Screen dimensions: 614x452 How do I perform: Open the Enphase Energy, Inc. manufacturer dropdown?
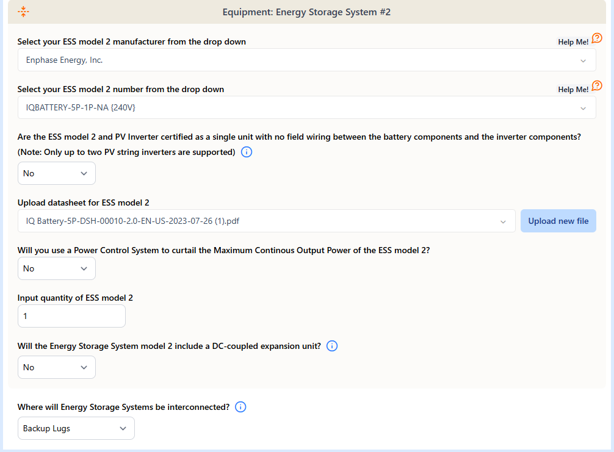pos(306,60)
